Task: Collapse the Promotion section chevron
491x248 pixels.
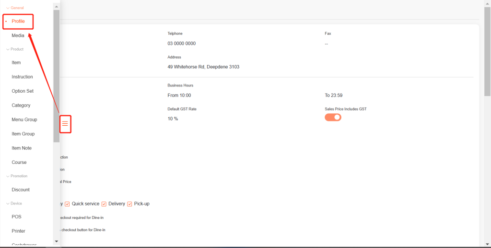Action: coord(7,176)
